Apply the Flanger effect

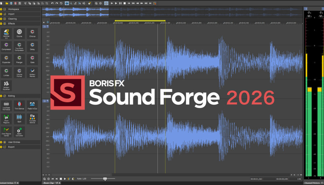19,60
